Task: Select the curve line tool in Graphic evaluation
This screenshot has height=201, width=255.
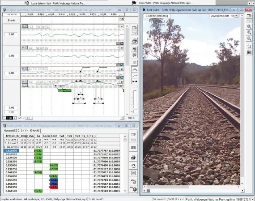Action: [x=135, y=70]
